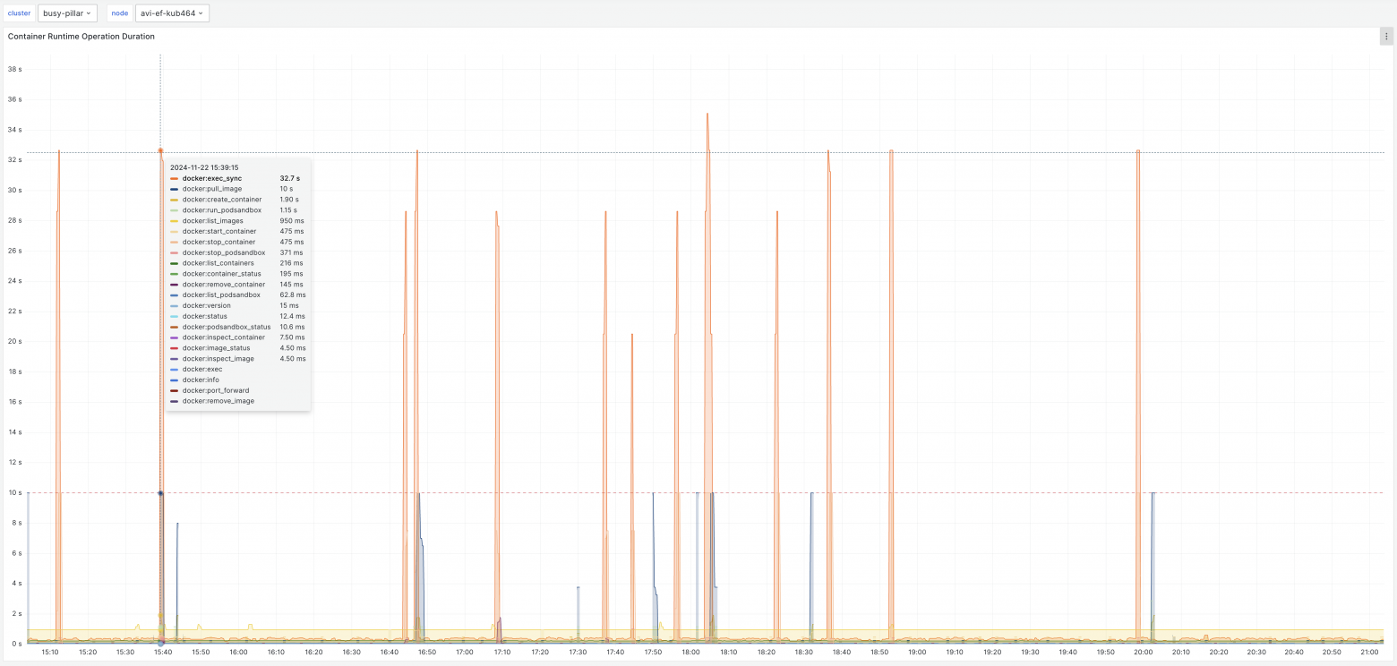1397x666 pixels.
Task: Click the docker:inspect_image tooltip label
Action: pos(219,358)
